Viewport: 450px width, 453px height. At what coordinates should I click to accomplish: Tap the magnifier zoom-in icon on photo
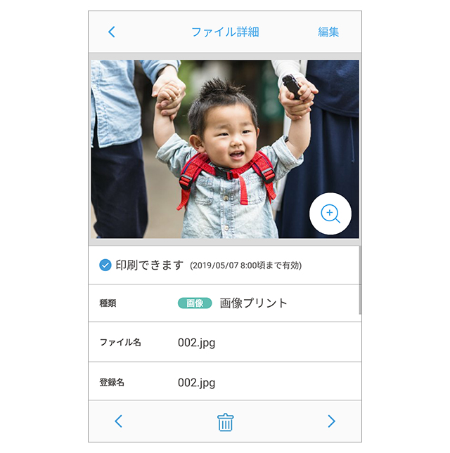(x=330, y=214)
